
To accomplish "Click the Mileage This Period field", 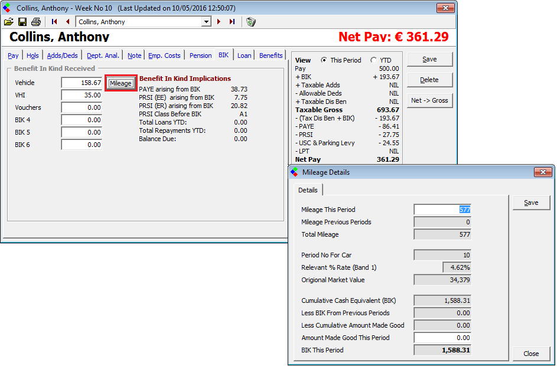I will pyautogui.click(x=442, y=210).
